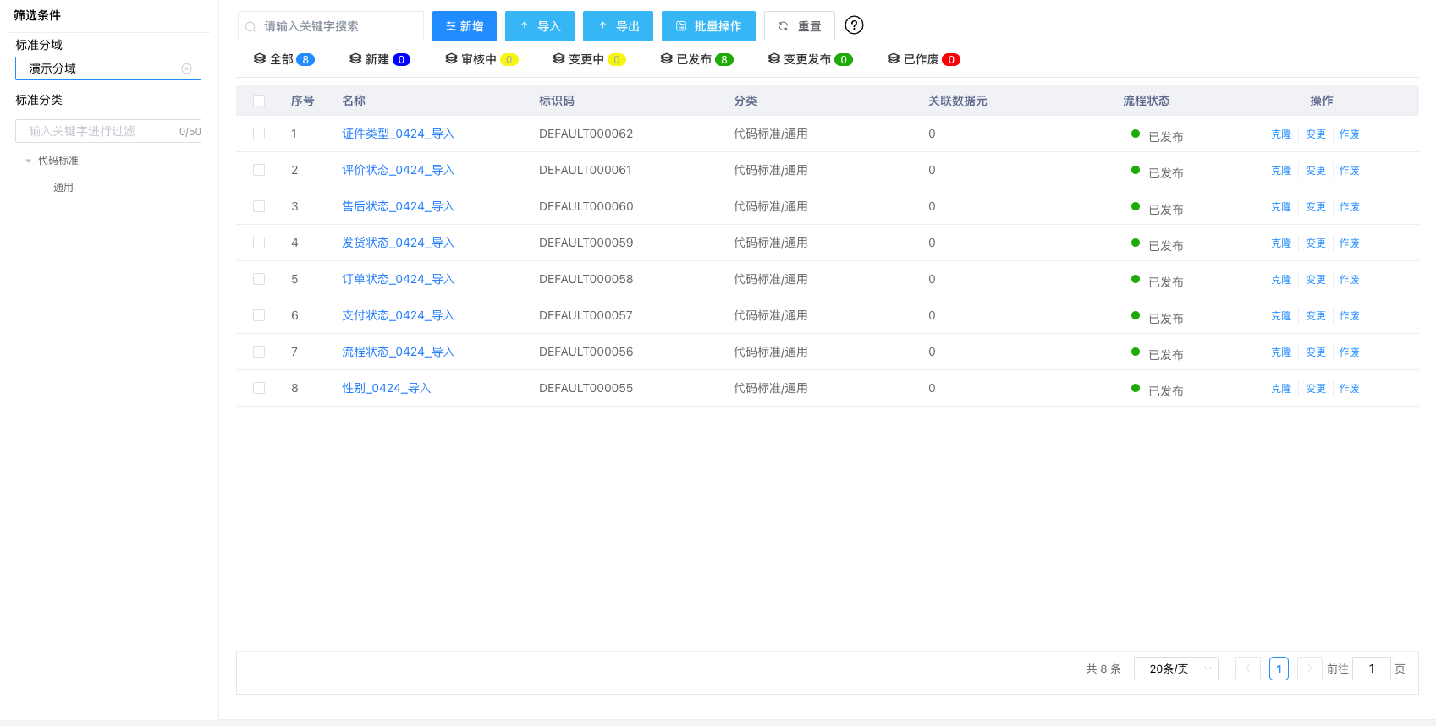This screenshot has width=1436, height=726.
Task: Select the checkbox for 订单状态_0424_导入
Action: pyautogui.click(x=259, y=279)
